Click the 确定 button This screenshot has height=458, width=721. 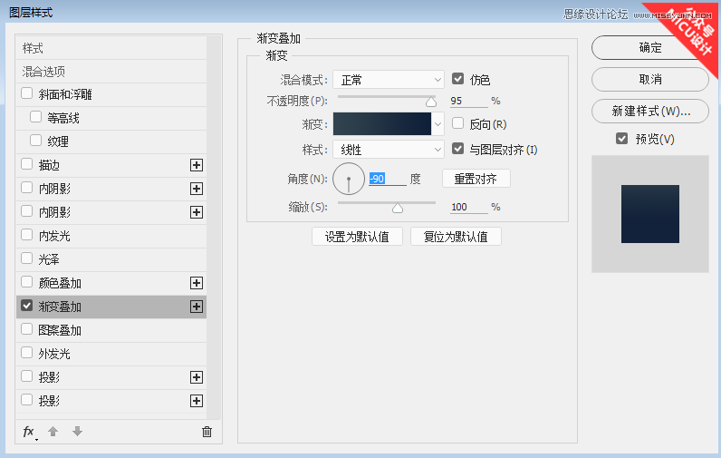click(x=649, y=48)
